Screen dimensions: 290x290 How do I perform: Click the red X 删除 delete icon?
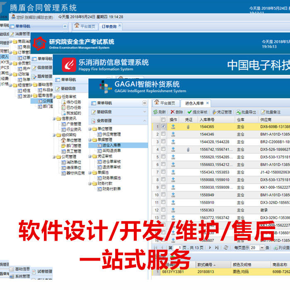[x=172, y=112]
